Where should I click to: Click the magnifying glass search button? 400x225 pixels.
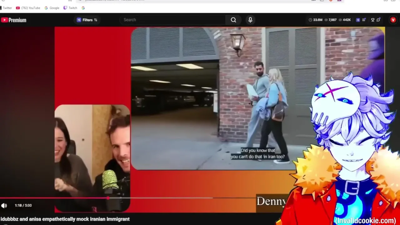tap(233, 20)
